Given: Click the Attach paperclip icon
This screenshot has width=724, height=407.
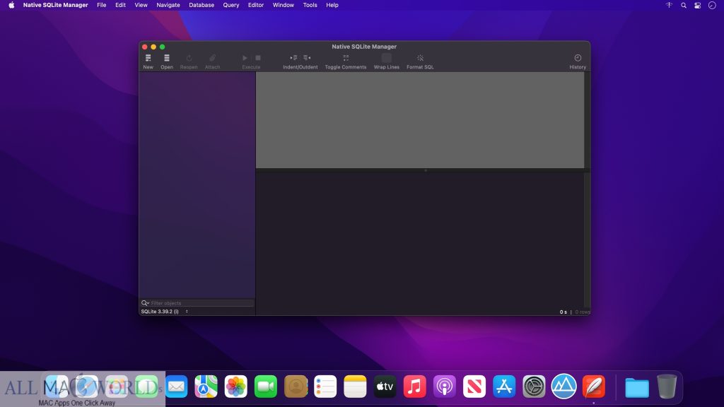Looking at the screenshot, I should tap(212, 58).
